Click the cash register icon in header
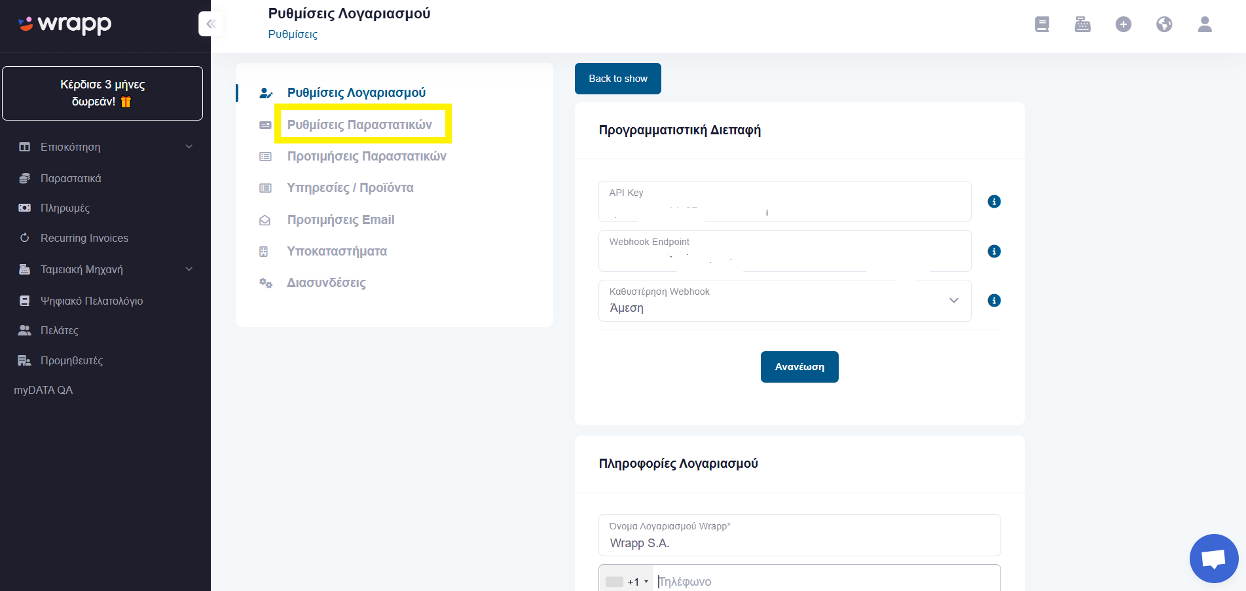Image resolution: width=1246 pixels, height=591 pixels. (1082, 24)
